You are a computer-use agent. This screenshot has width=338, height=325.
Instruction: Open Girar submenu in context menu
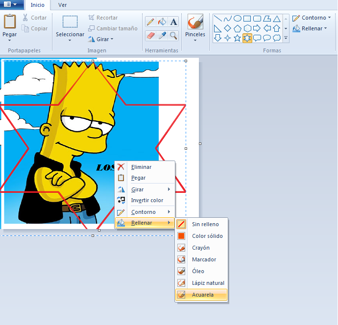pyautogui.click(x=145, y=189)
